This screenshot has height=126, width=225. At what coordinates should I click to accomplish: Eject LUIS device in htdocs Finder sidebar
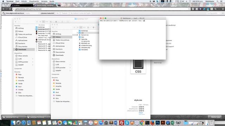(x=70, y=64)
